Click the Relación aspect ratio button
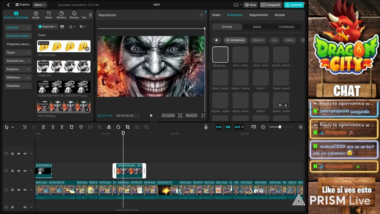 click(x=191, y=115)
